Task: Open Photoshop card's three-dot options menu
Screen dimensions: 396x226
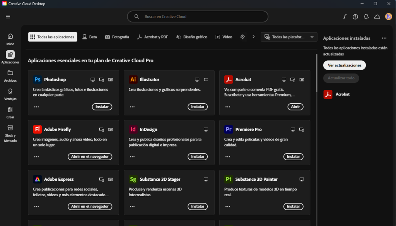Action: 37,107
